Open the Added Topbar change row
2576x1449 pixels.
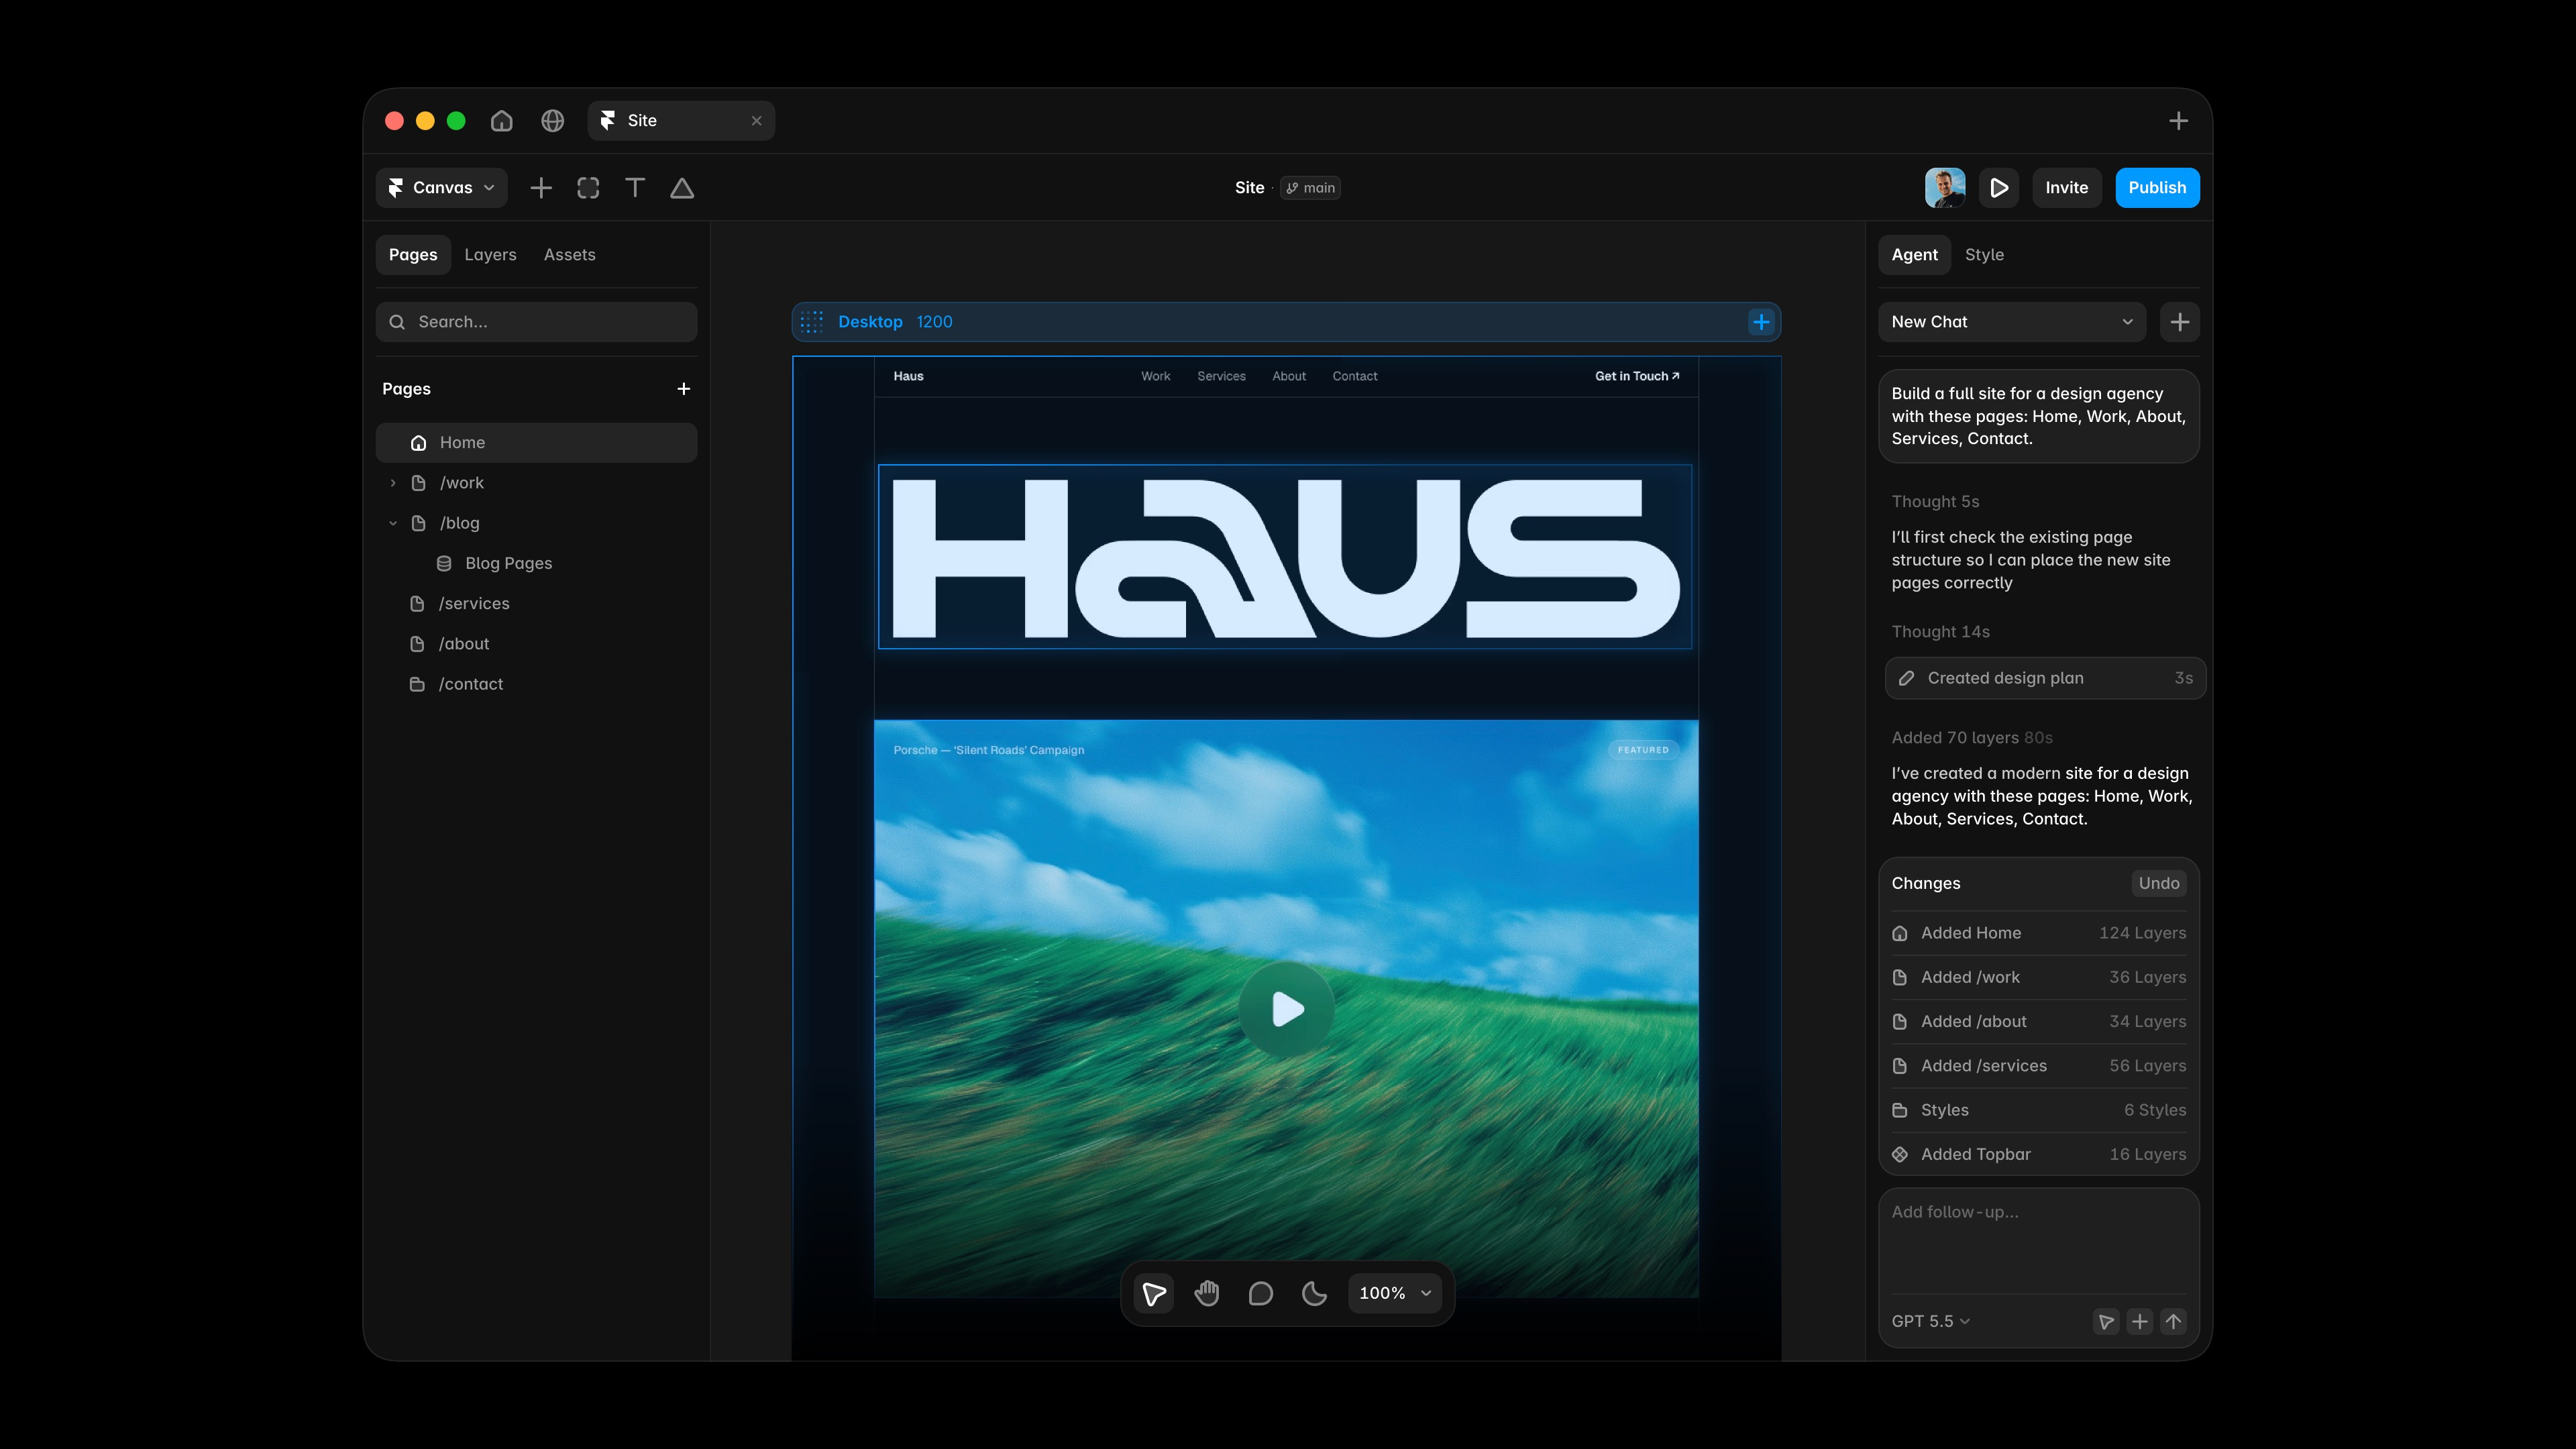[x=2039, y=1154]
